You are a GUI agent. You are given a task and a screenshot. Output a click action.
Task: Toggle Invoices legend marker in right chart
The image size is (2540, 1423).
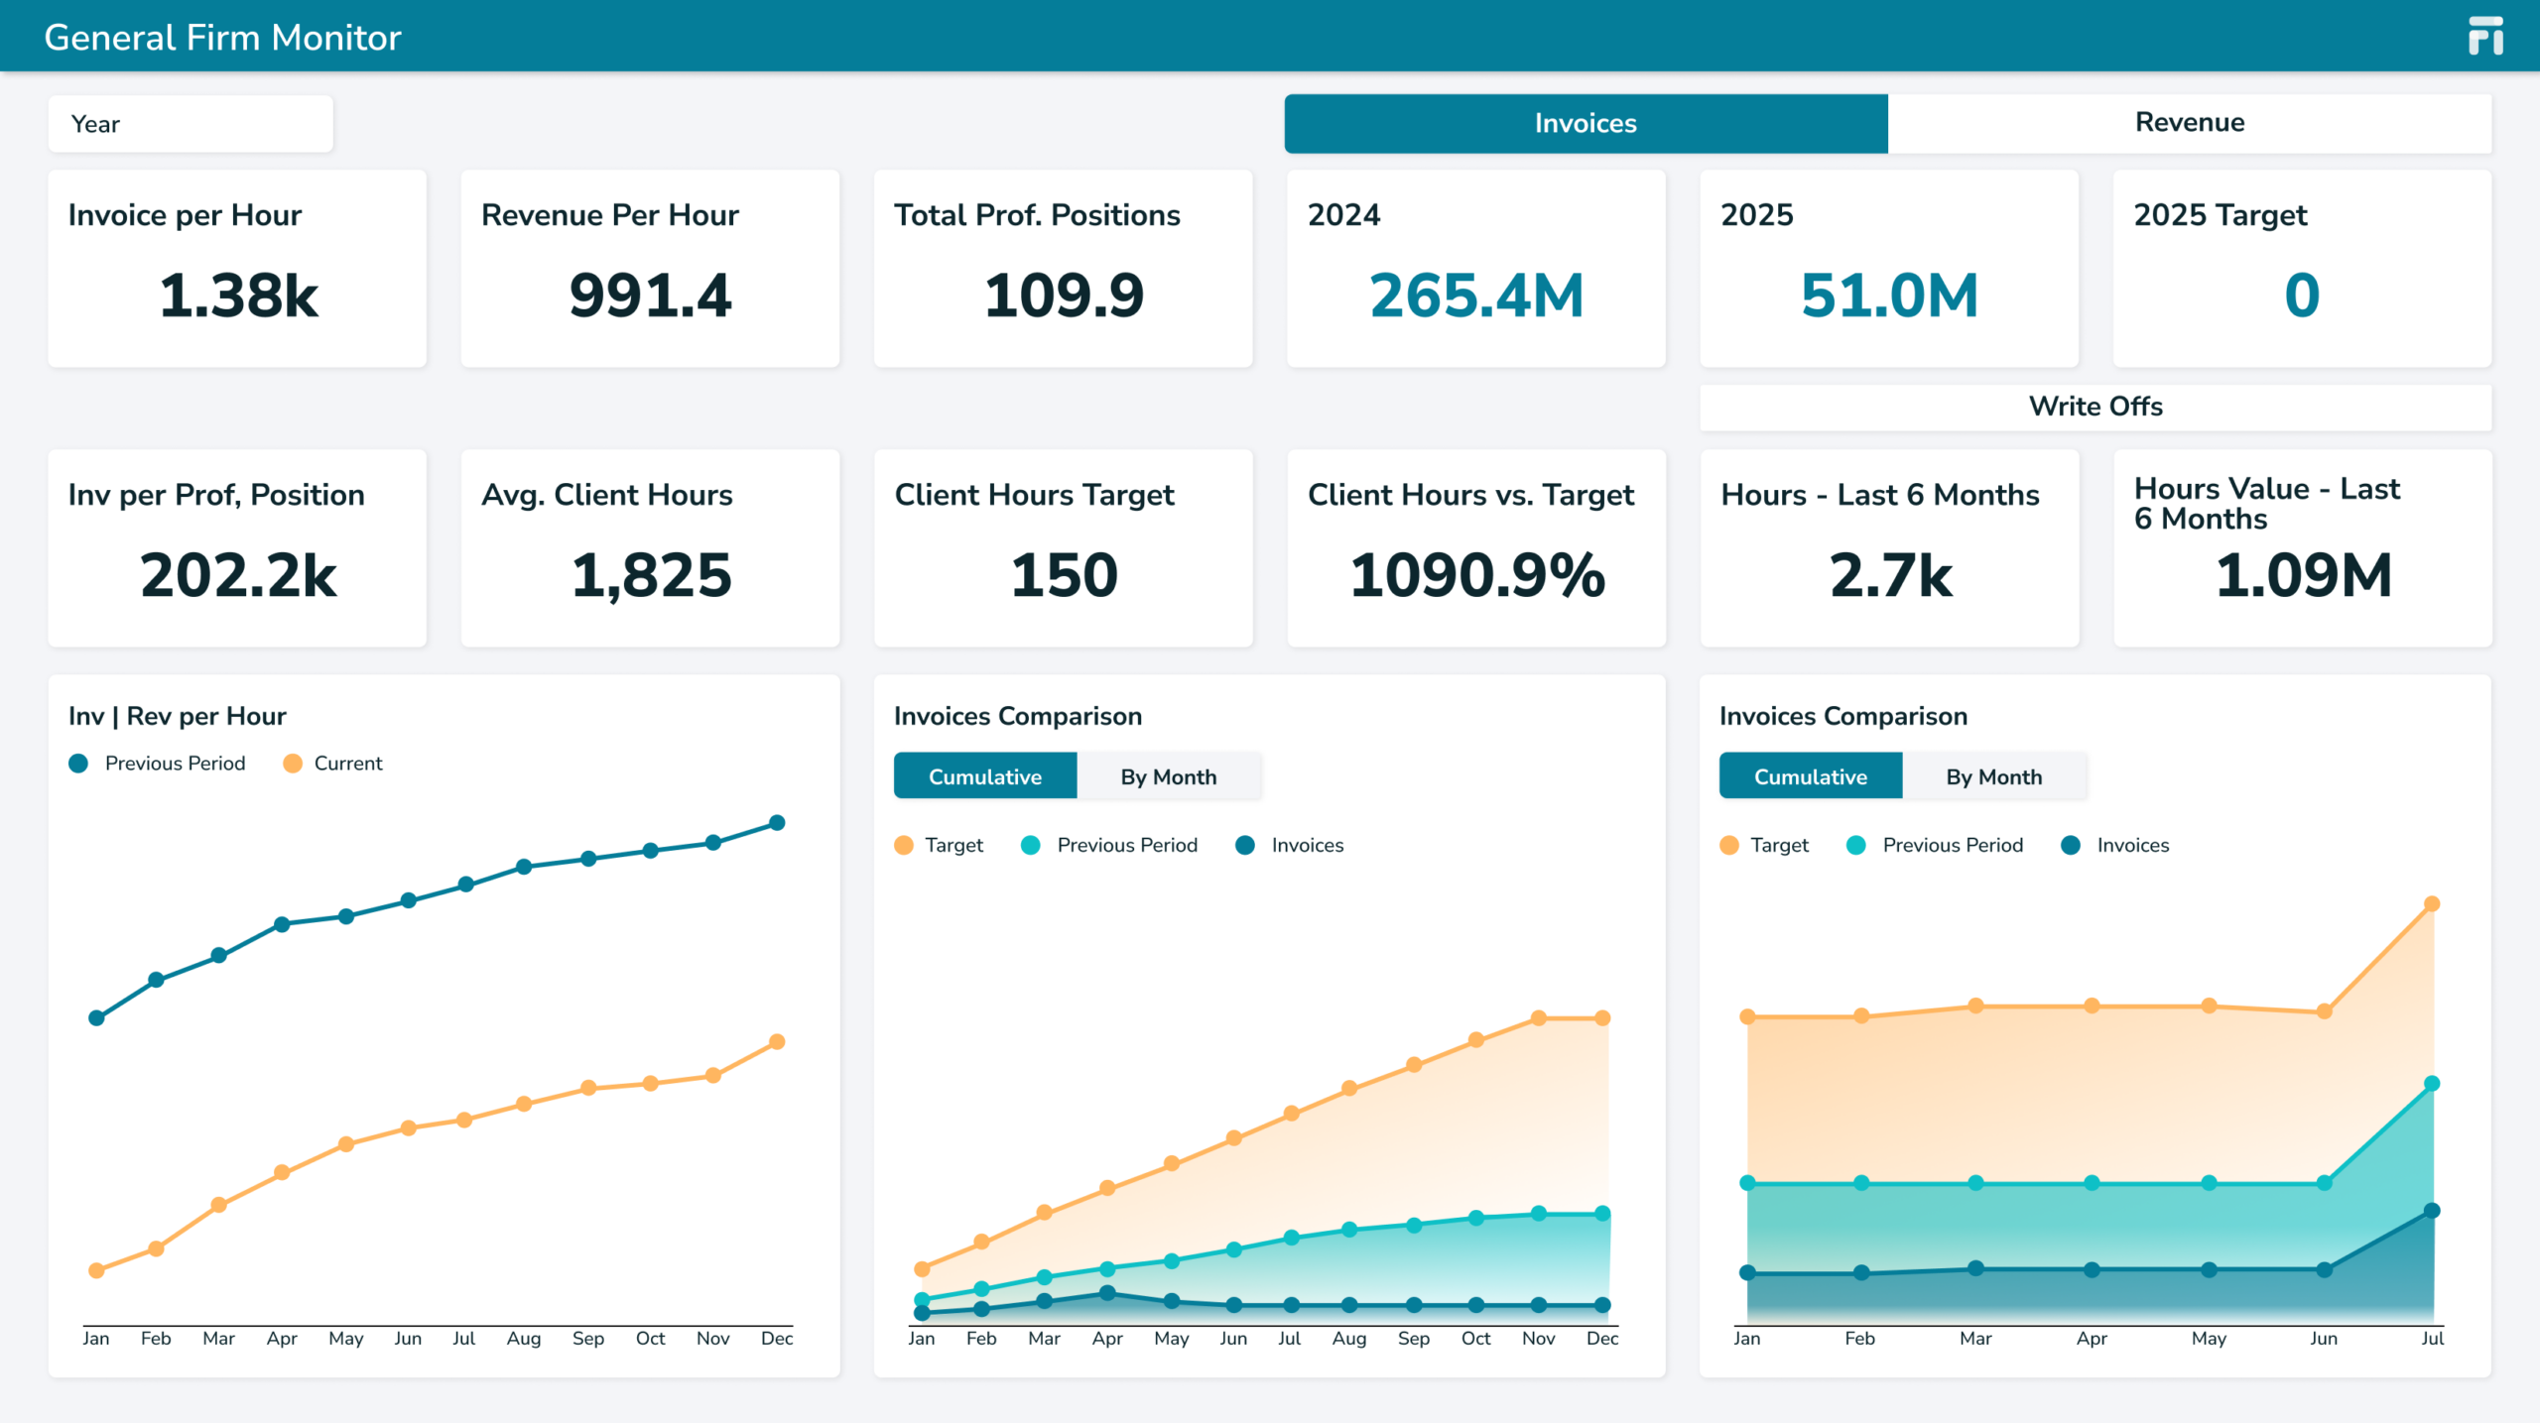(x=2070, y=845)
